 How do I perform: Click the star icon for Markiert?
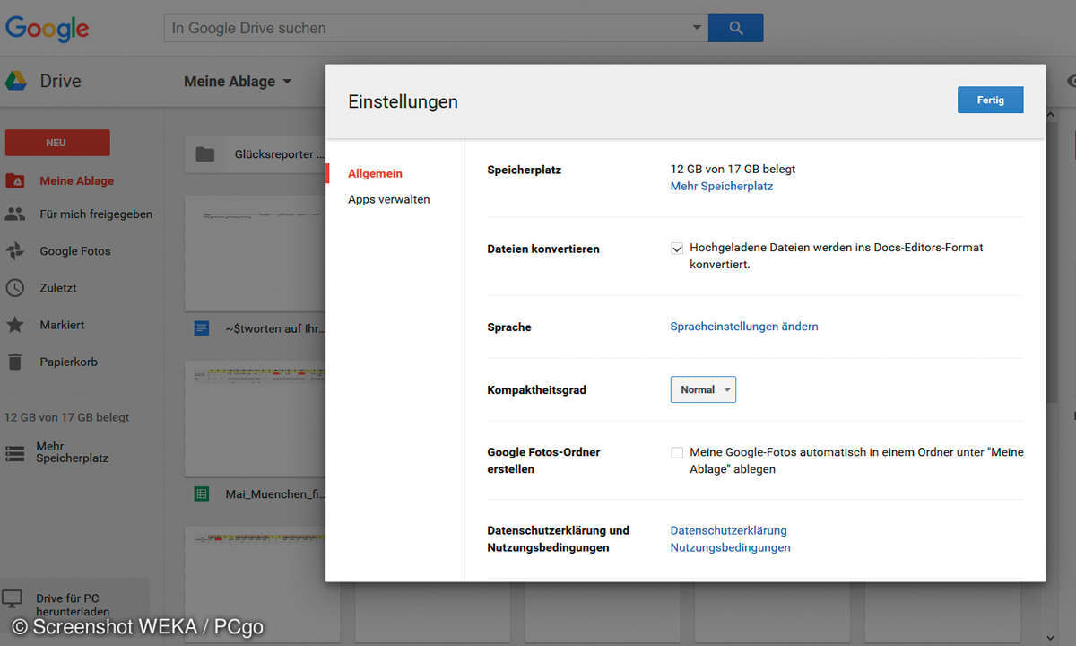click(15, 325)
